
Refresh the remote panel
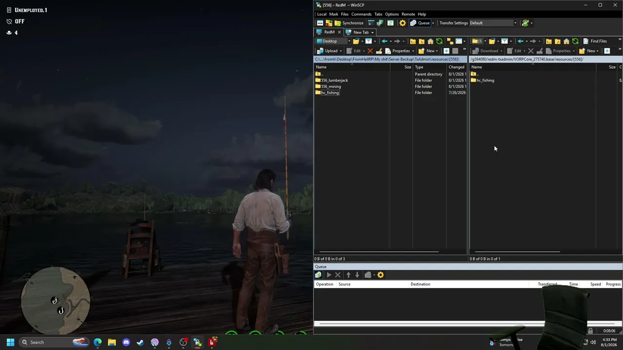pos(575,41)
